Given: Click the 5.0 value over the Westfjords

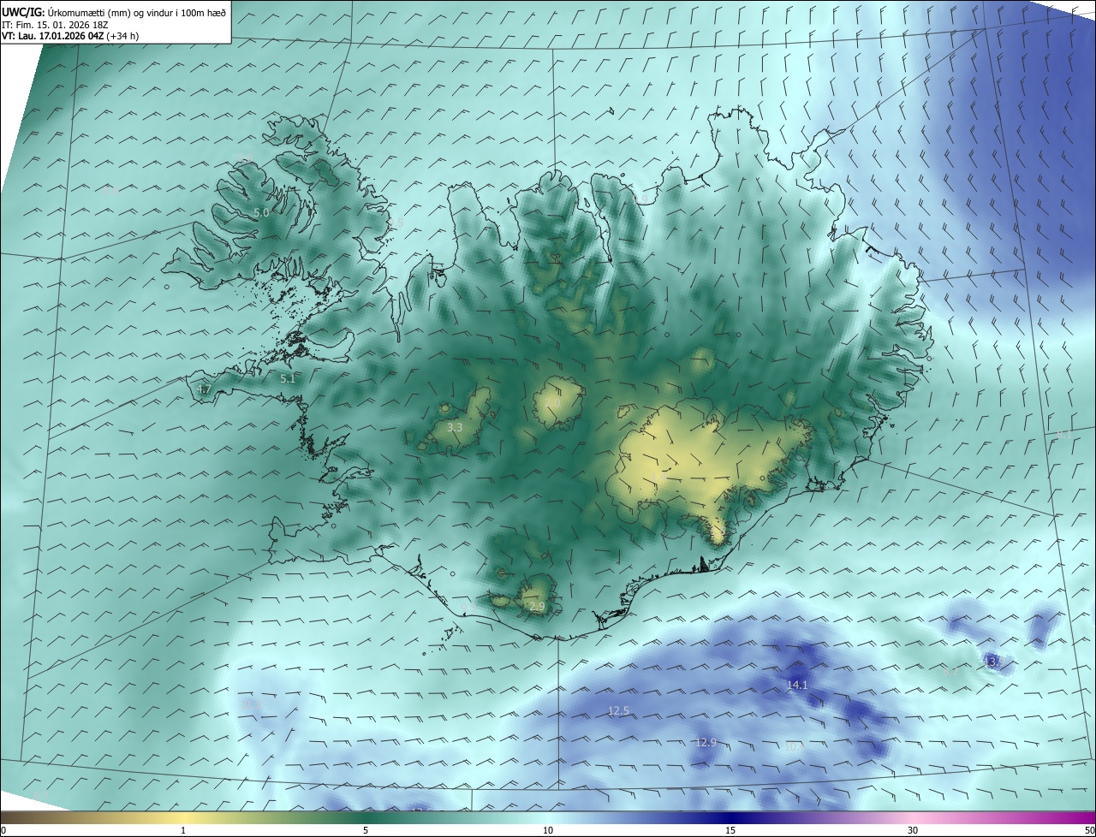Looking at the screenshot, I should click(x=261, y=212).
